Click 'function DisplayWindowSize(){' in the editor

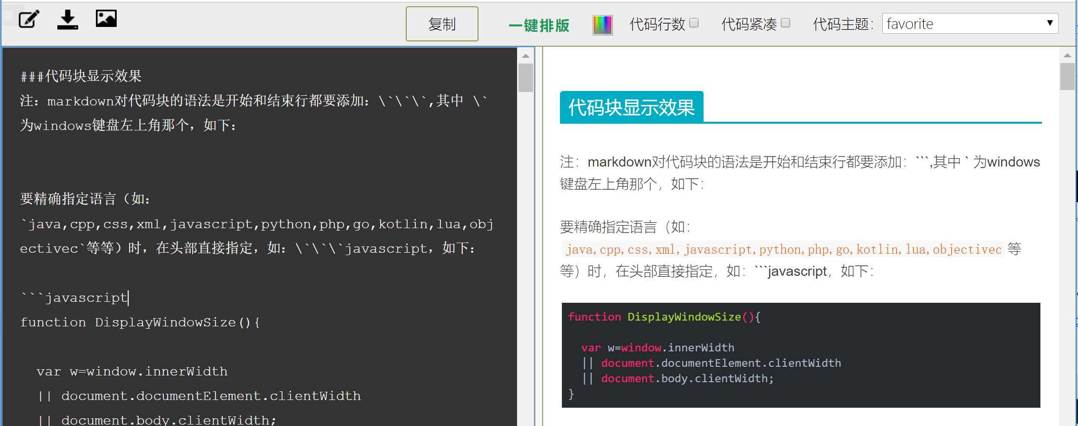pos(140,322)
